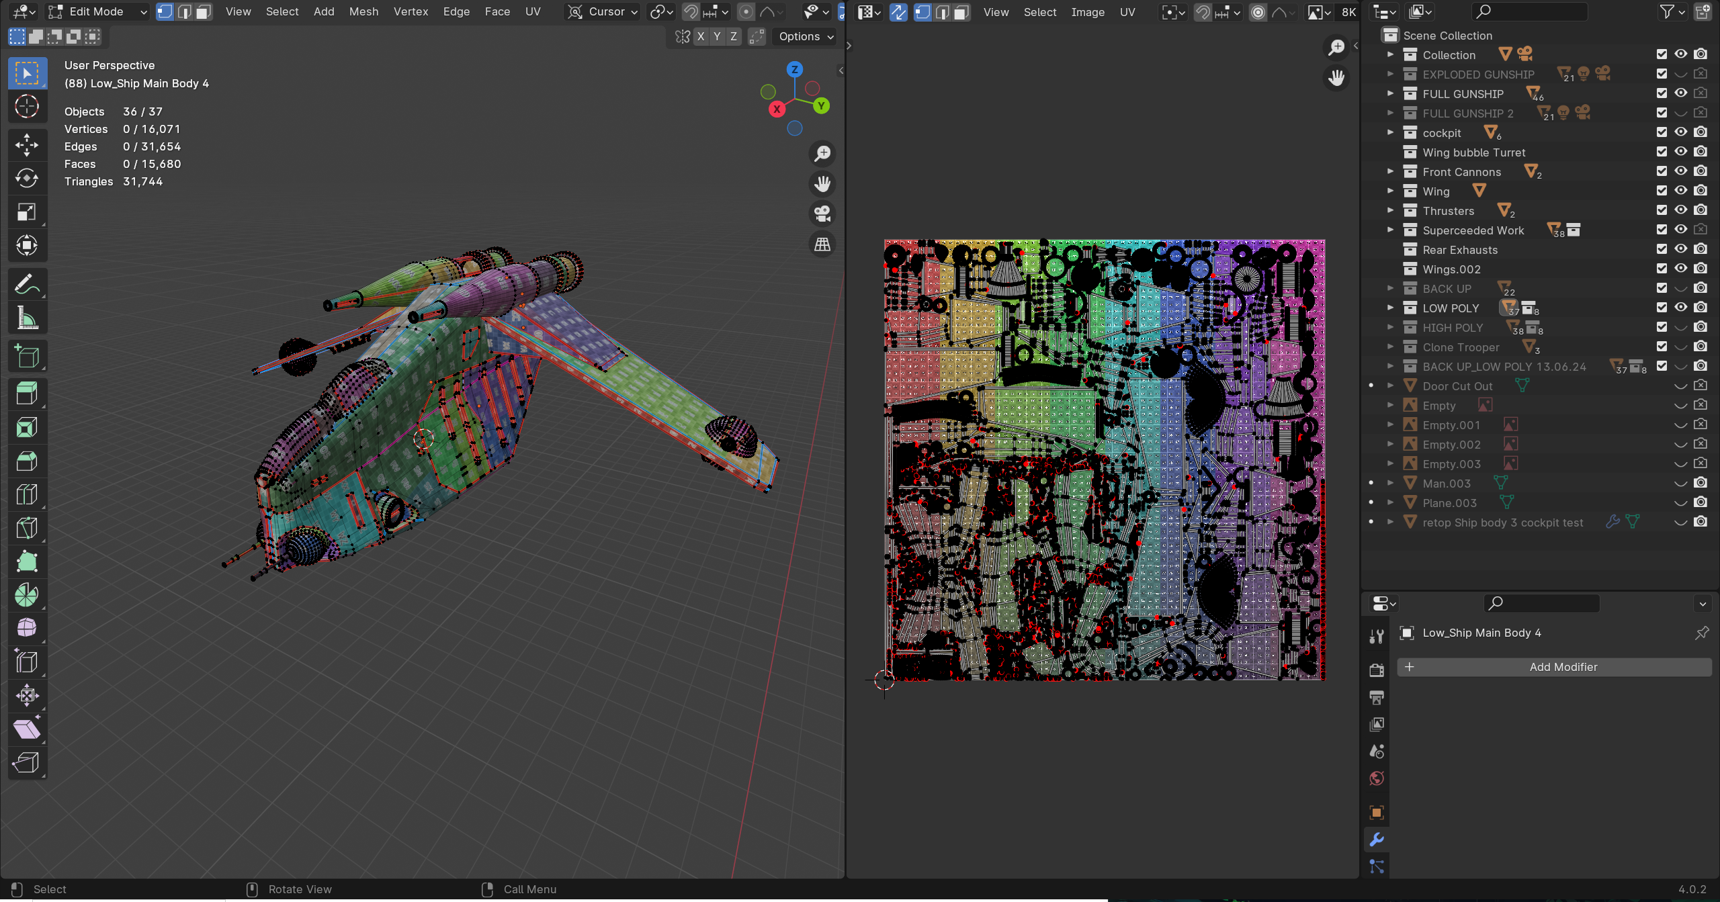The height and width of the screenshot is (902, 1720).
Task: Select the Transform tool
Action: pos(27,245)
